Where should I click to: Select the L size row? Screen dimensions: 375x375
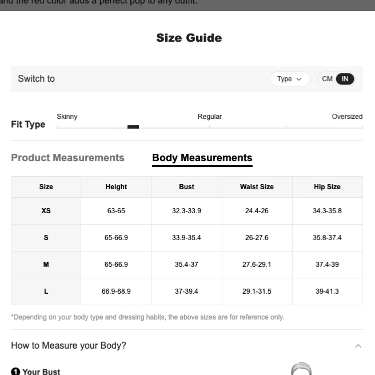tap(187, 292)
